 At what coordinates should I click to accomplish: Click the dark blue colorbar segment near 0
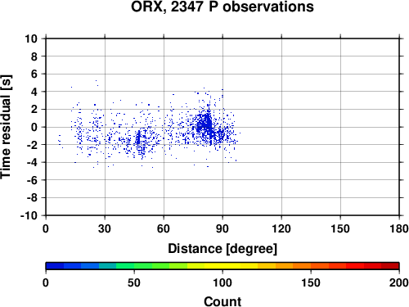pos(55,266)
